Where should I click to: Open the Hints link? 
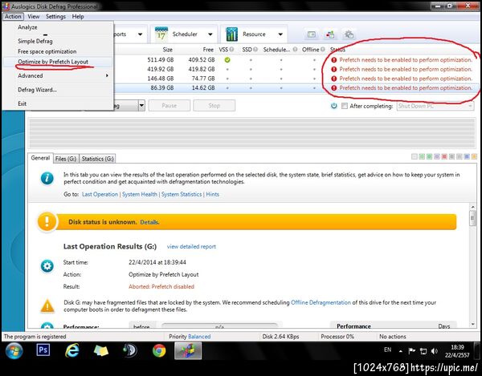coord(212,194)
